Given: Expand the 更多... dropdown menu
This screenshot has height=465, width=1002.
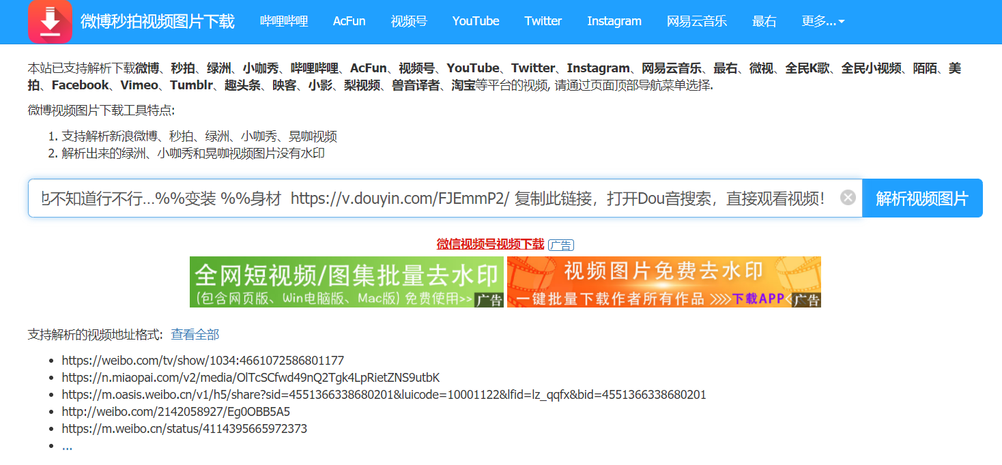Looking at the screenshot, I should tap(823, 21).
